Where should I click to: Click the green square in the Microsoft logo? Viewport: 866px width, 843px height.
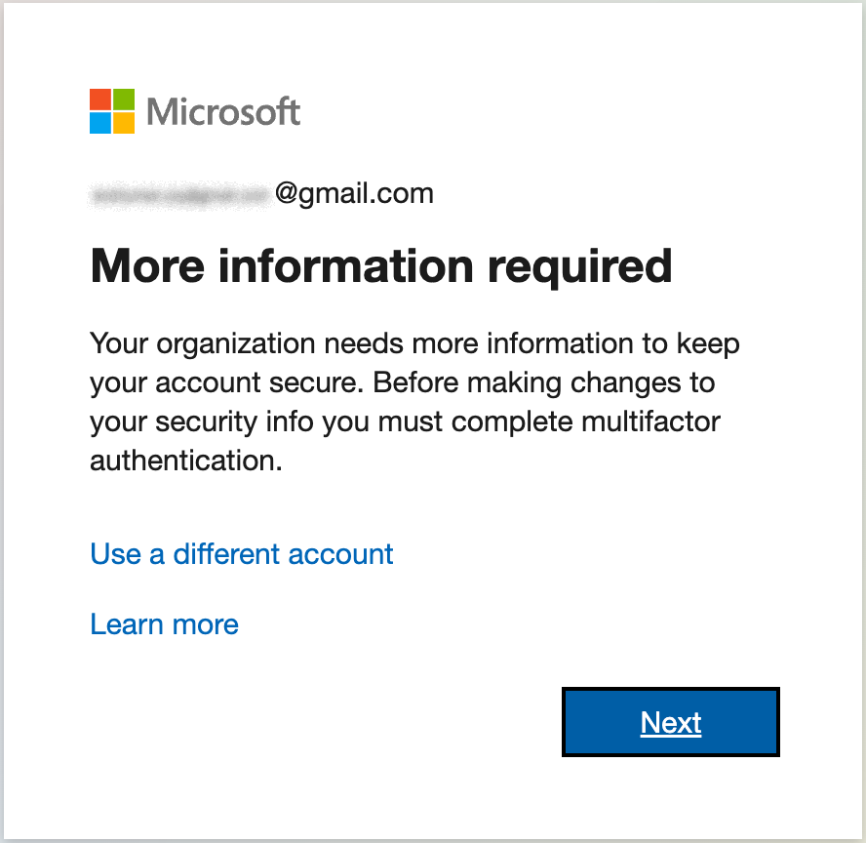pos(123,99)
